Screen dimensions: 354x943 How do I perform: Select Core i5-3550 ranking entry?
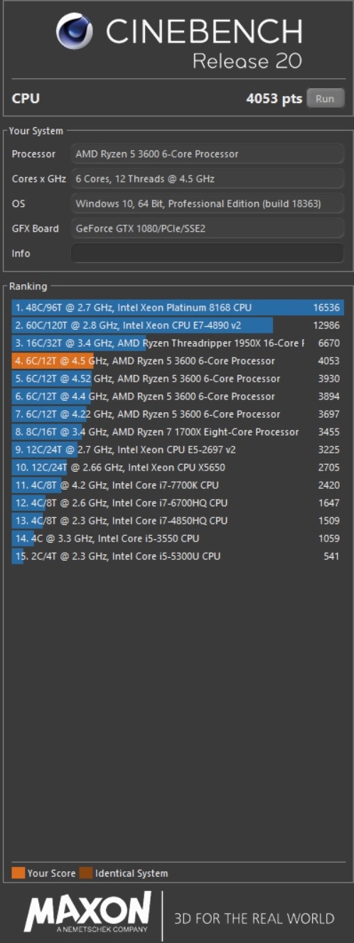pyautogui.click(x=178, y=539)
